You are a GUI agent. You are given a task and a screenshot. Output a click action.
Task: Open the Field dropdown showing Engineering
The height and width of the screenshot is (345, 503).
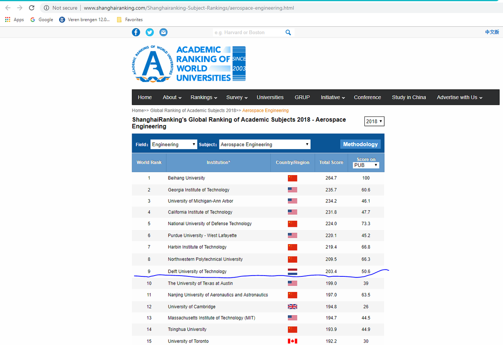[174, 144]
